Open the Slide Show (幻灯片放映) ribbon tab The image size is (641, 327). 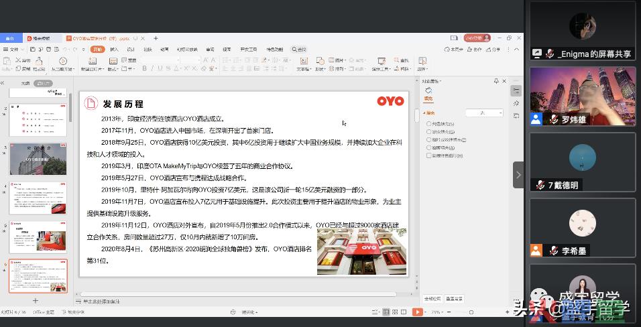(187, 50)
